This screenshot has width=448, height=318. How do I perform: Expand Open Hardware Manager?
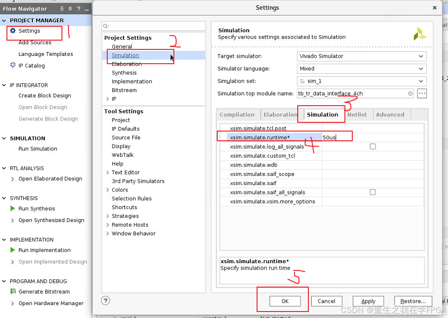[12, 303]
